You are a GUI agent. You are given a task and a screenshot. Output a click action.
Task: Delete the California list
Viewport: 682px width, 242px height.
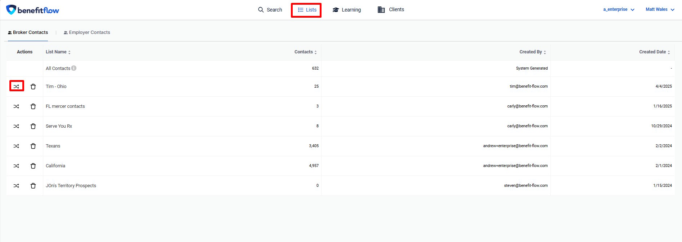coord(33,166)
